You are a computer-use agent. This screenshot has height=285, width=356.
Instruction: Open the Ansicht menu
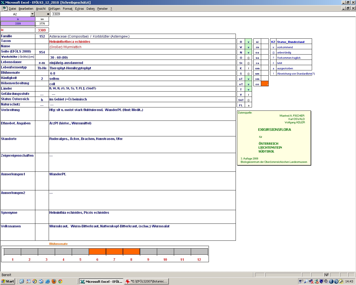point(41,9)
